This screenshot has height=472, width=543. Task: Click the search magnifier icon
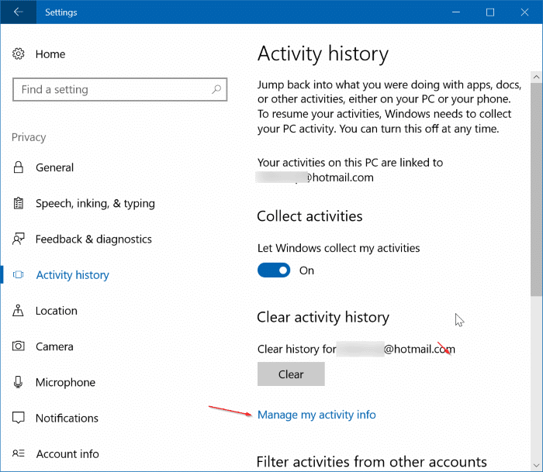[x=216, y=89]
